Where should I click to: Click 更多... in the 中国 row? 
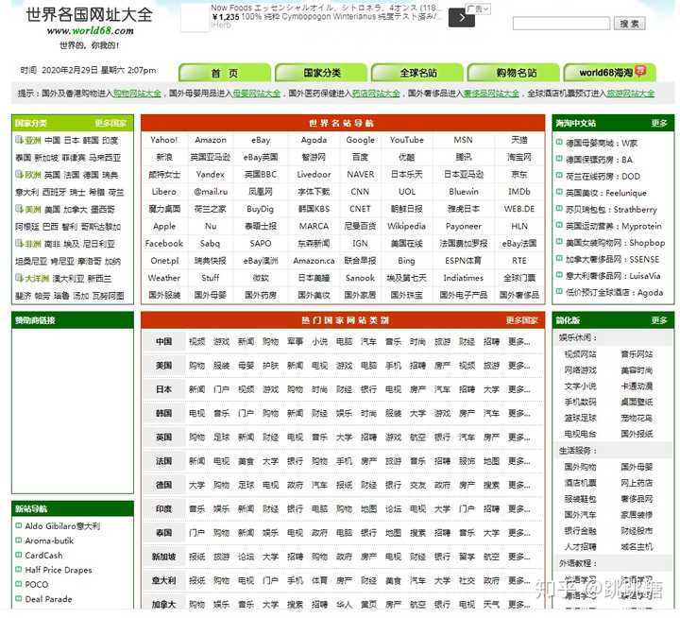tap(519, 341)
